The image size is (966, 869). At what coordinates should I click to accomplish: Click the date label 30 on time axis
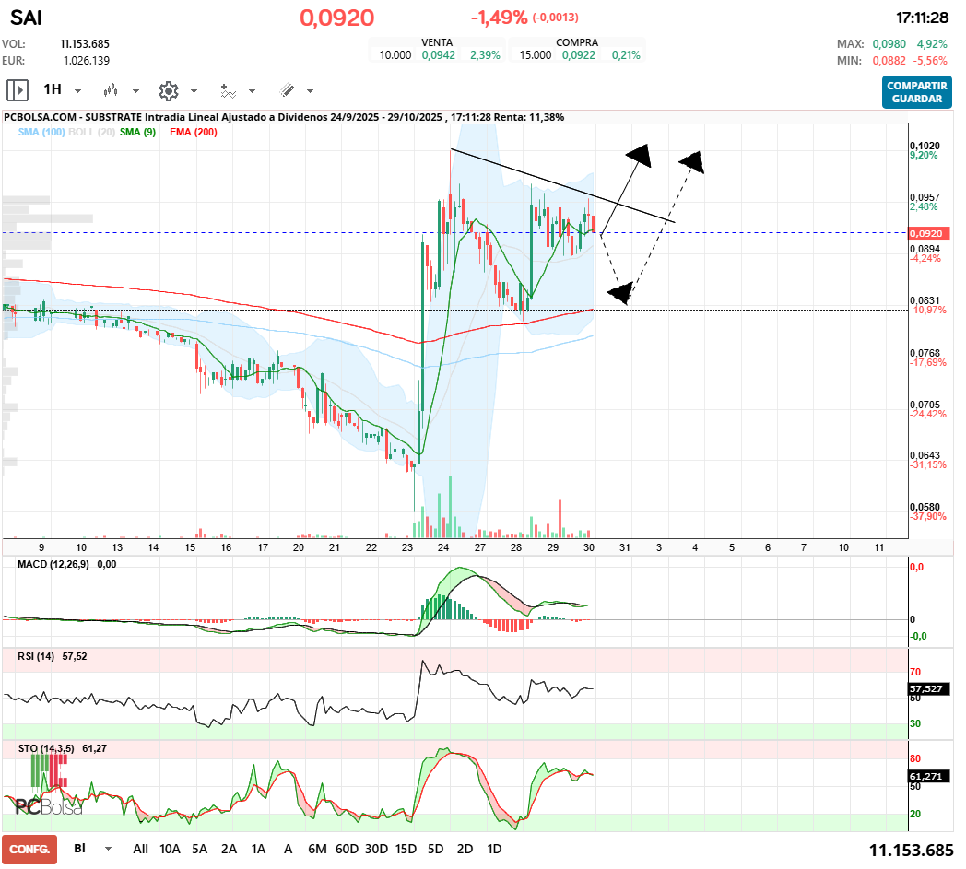(589, 547)
